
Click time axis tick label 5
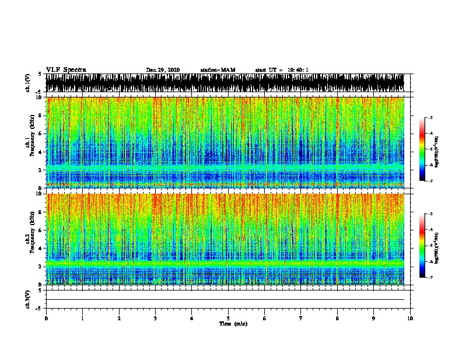(x=228, y=318)
